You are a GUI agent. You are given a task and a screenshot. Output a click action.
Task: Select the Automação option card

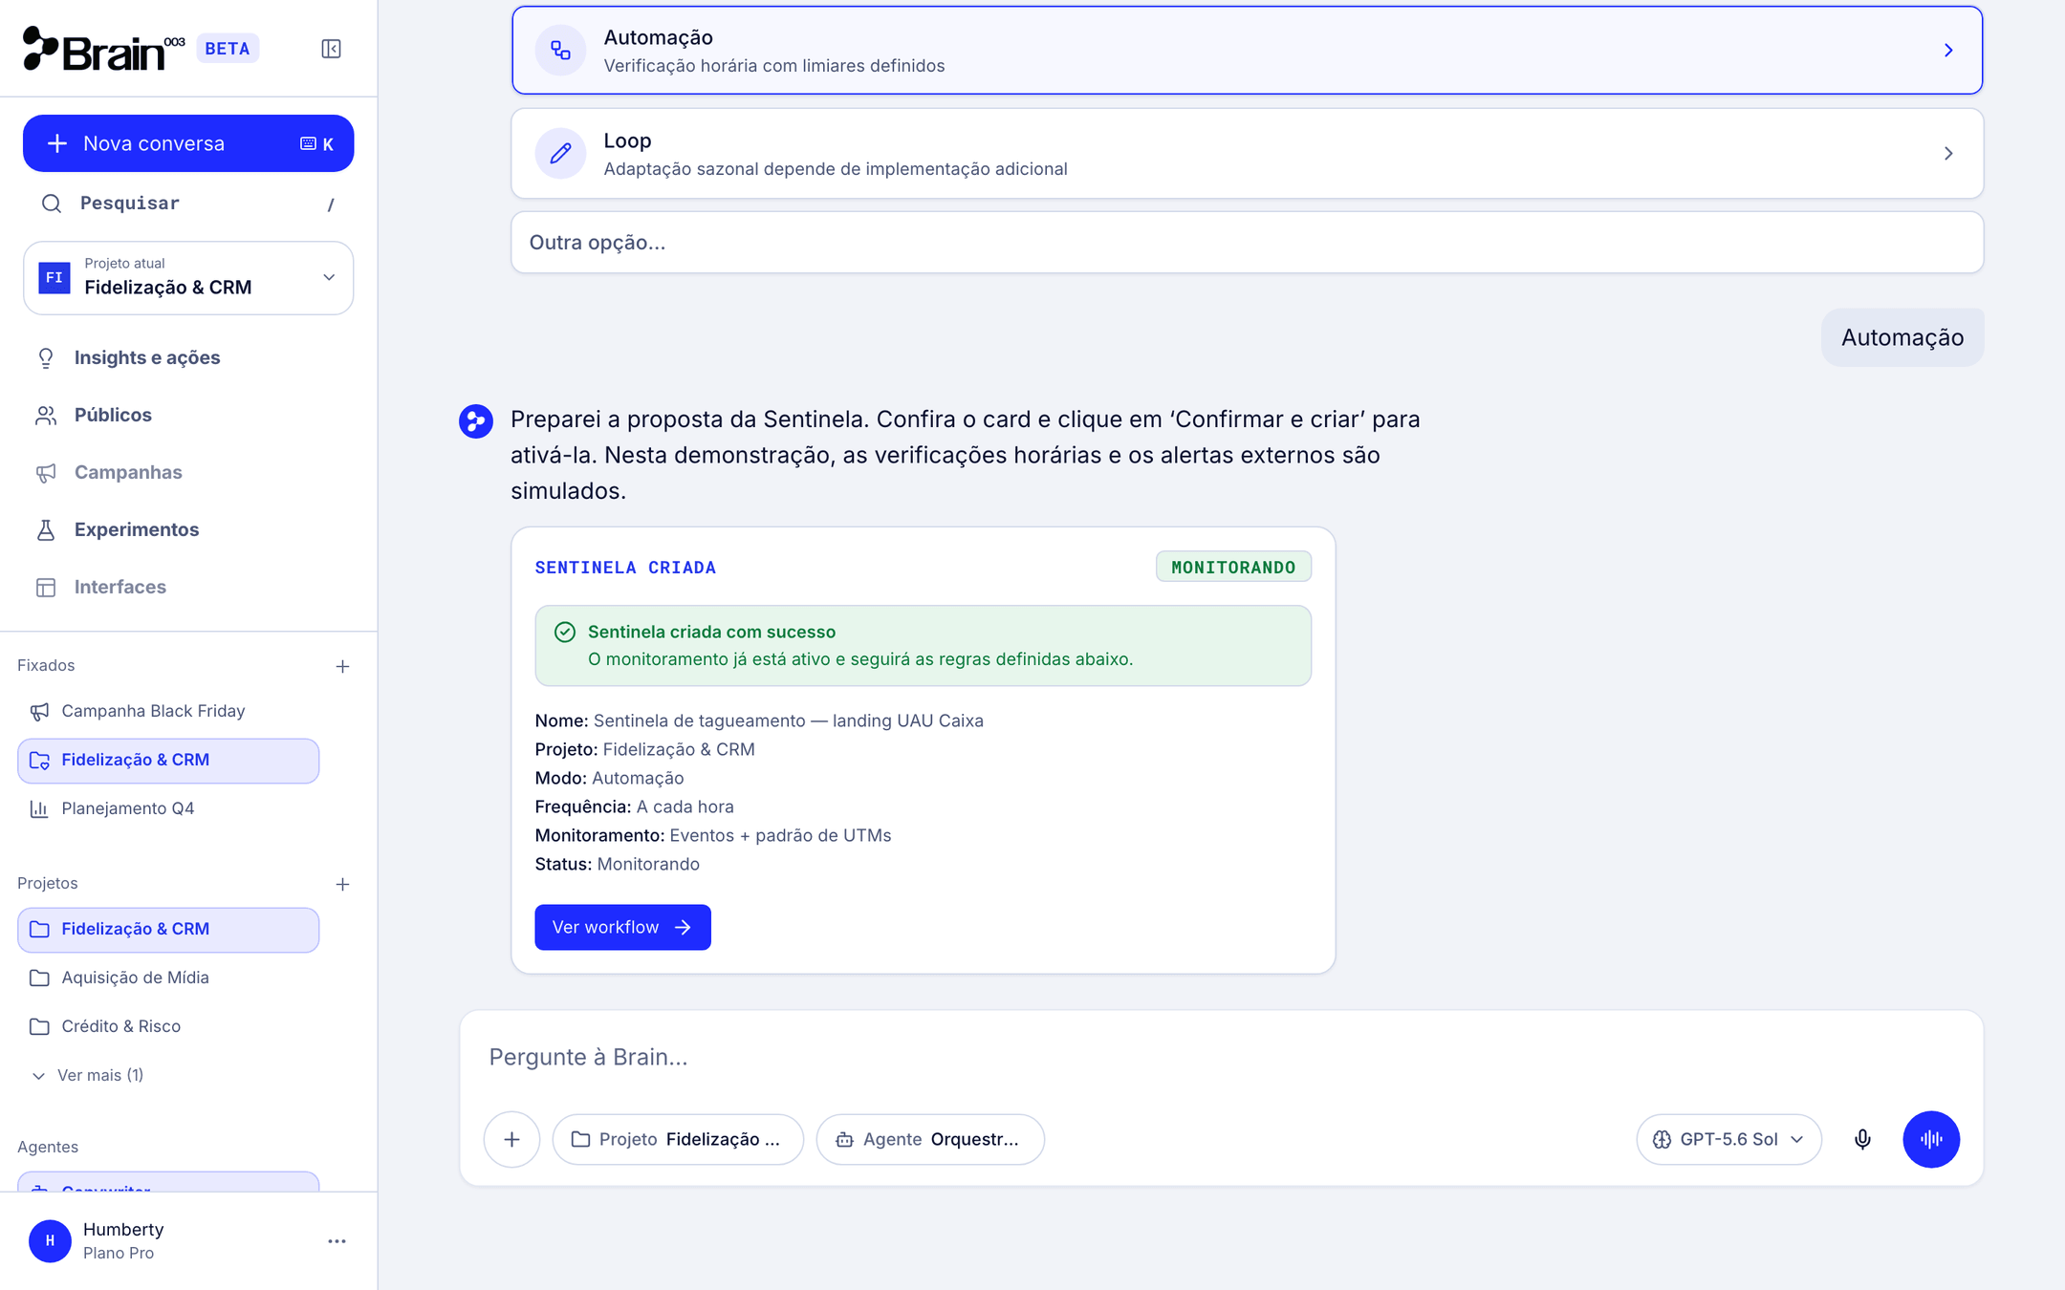pos(1247,51)
